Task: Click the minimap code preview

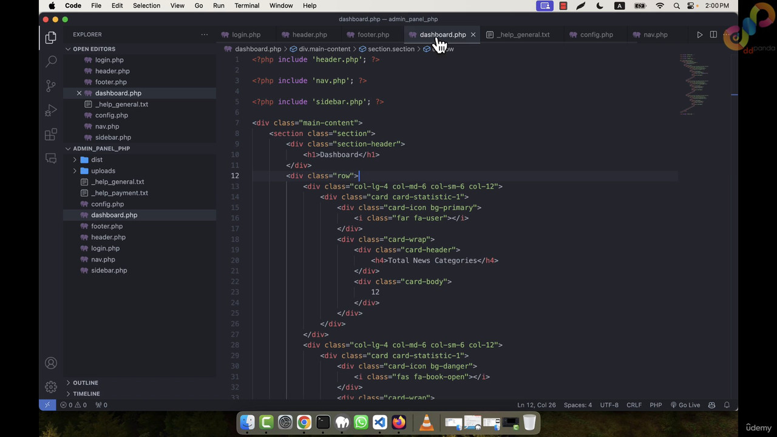Action: 694,84
